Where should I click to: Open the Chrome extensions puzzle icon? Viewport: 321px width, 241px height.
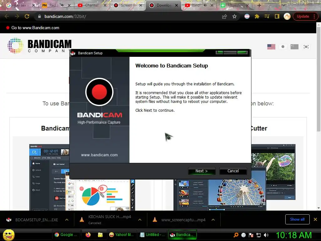[x=257, y=16]
